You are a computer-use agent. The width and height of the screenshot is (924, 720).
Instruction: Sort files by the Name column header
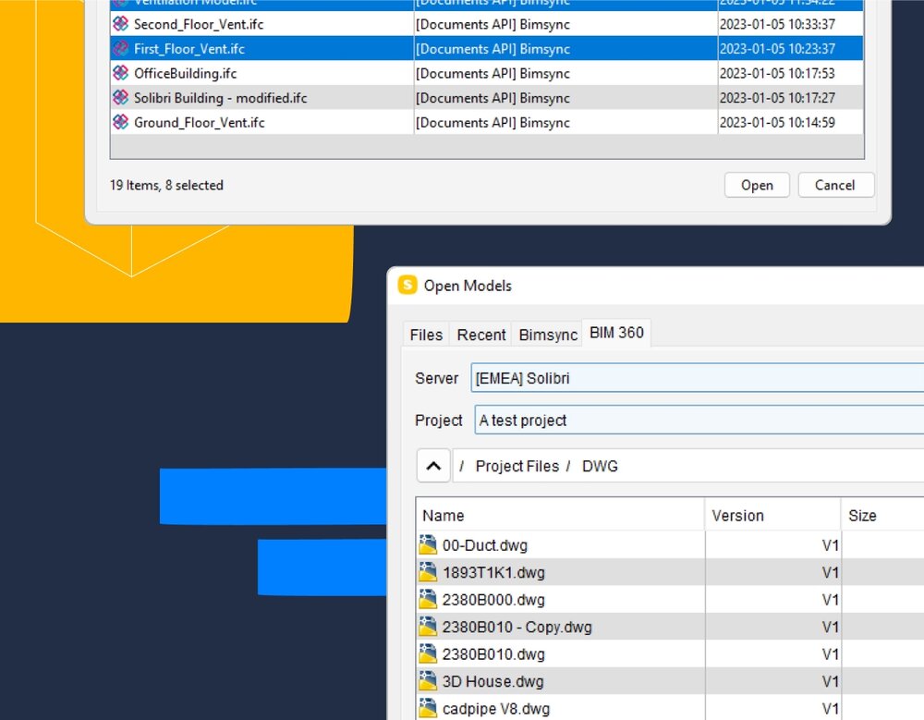point(561,516)
